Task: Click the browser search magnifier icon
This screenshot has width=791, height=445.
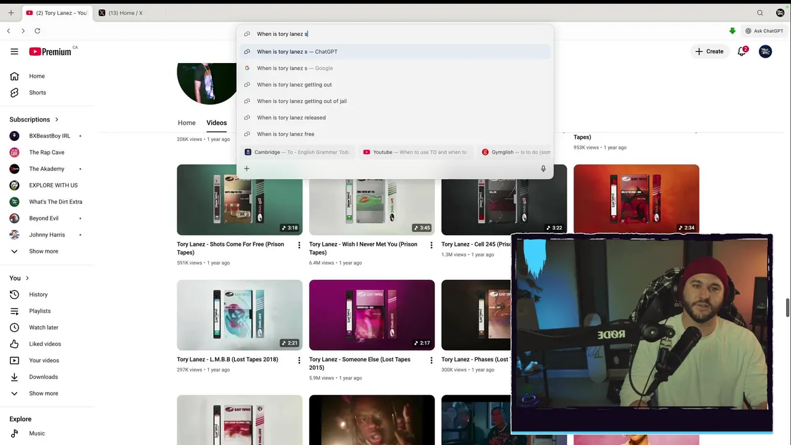Action: click(760, 12)
